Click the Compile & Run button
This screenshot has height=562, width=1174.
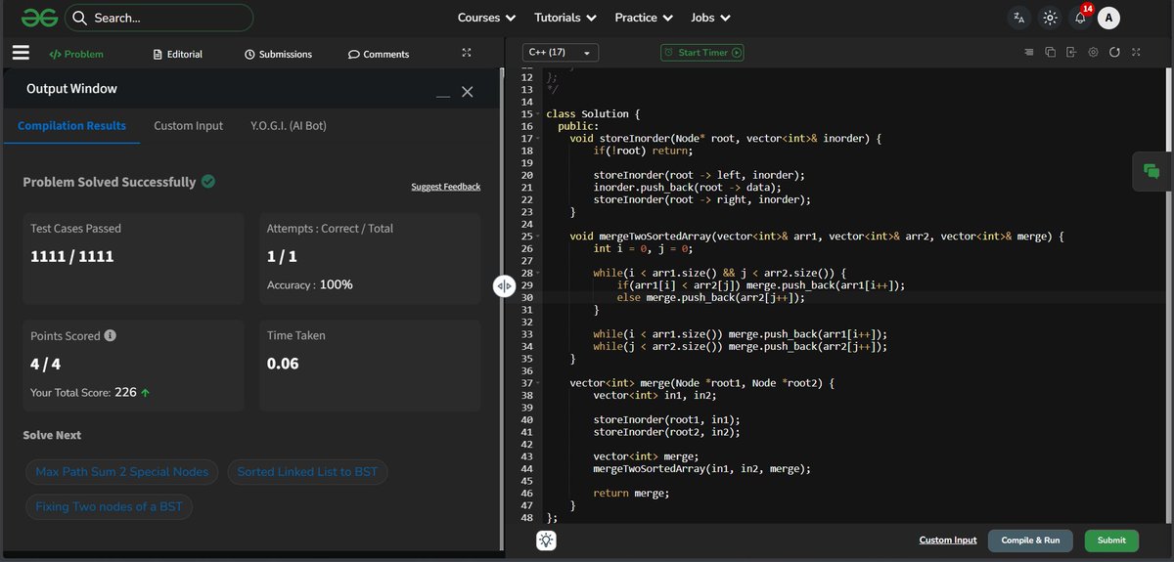point(1030,540)
